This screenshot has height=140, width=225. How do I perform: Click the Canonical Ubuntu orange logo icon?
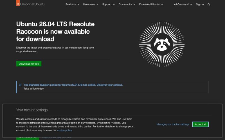[18, 3]
